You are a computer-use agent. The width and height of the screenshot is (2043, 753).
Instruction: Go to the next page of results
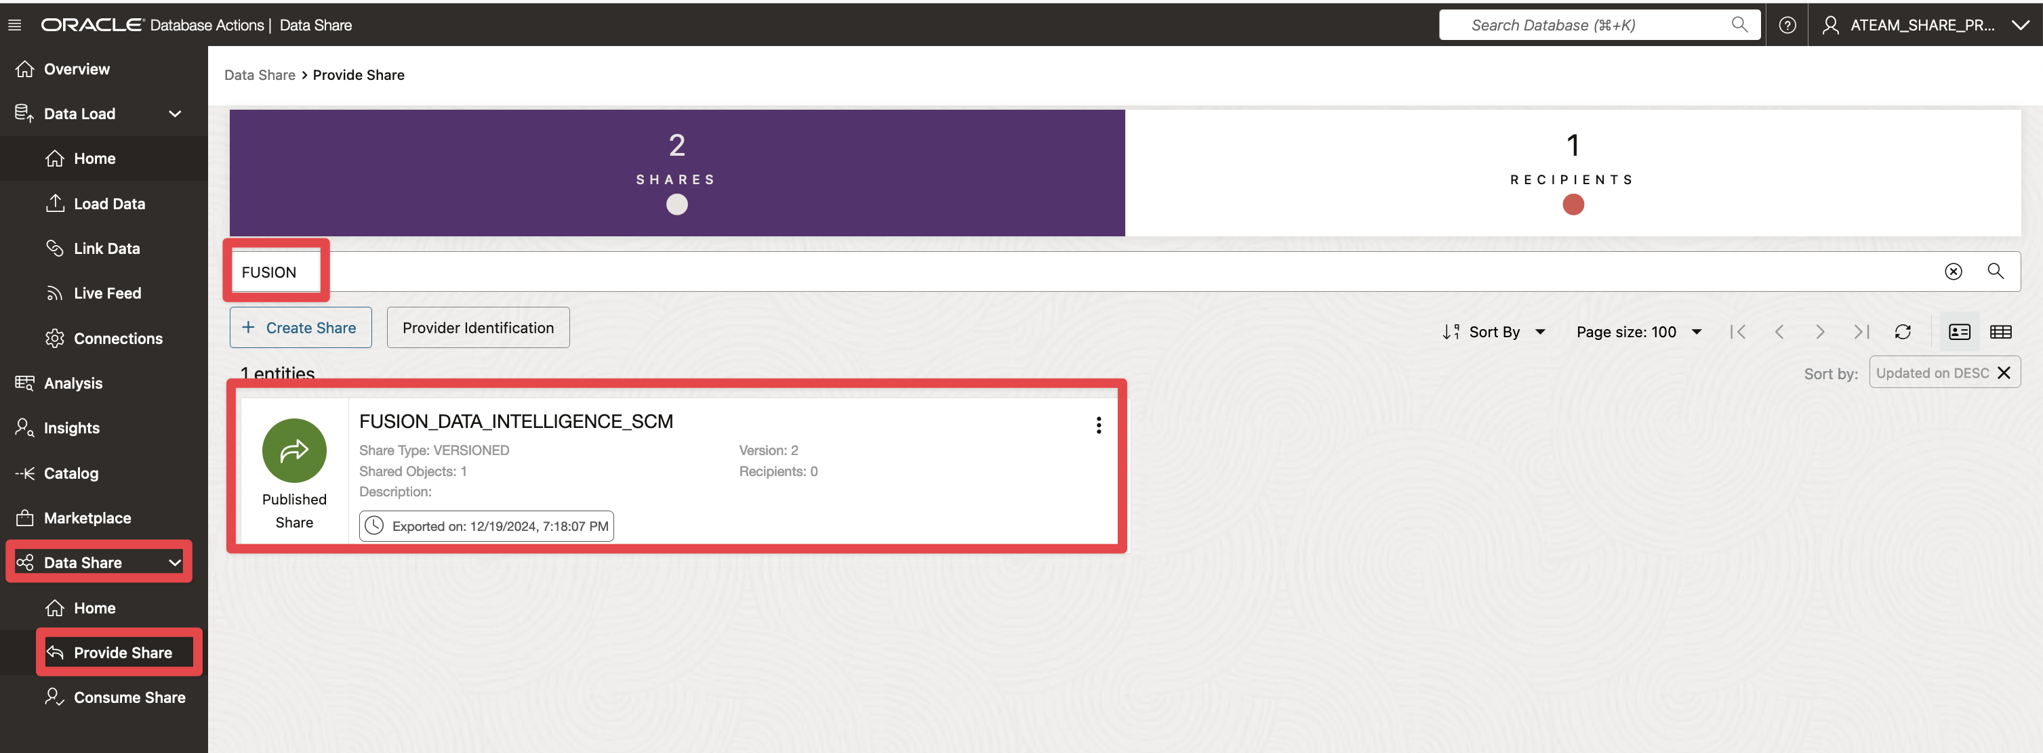point(1820,332)
